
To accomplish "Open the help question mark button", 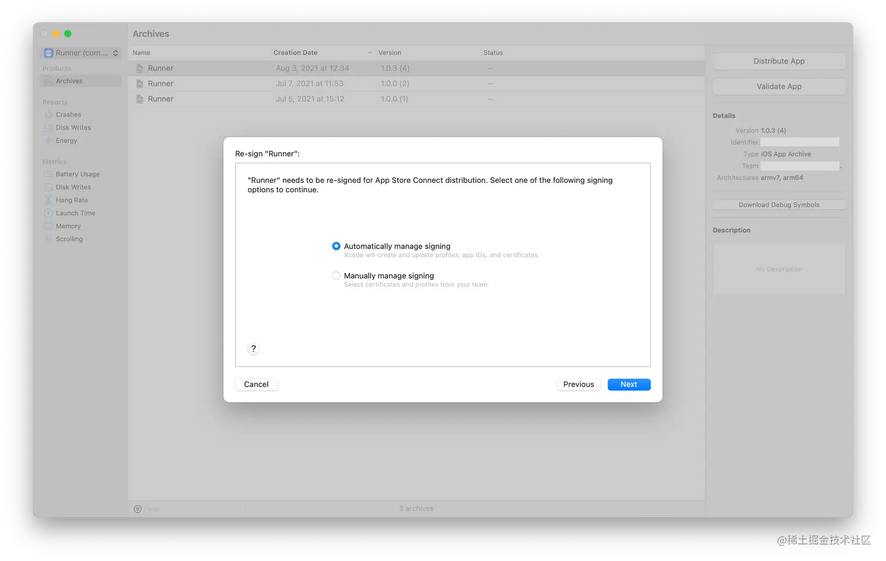I will click(x=253, y=349).
